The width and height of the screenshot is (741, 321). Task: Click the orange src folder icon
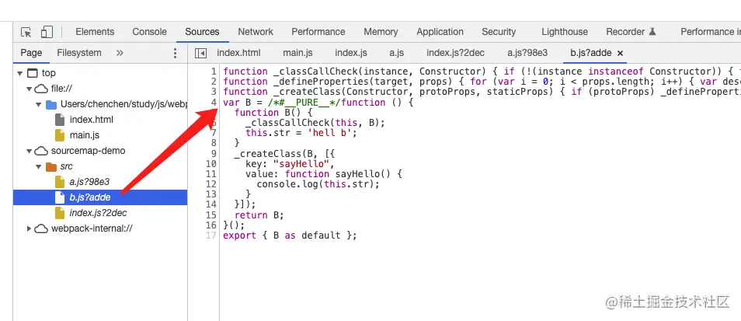pyautogui.click(x=51, y=167)
